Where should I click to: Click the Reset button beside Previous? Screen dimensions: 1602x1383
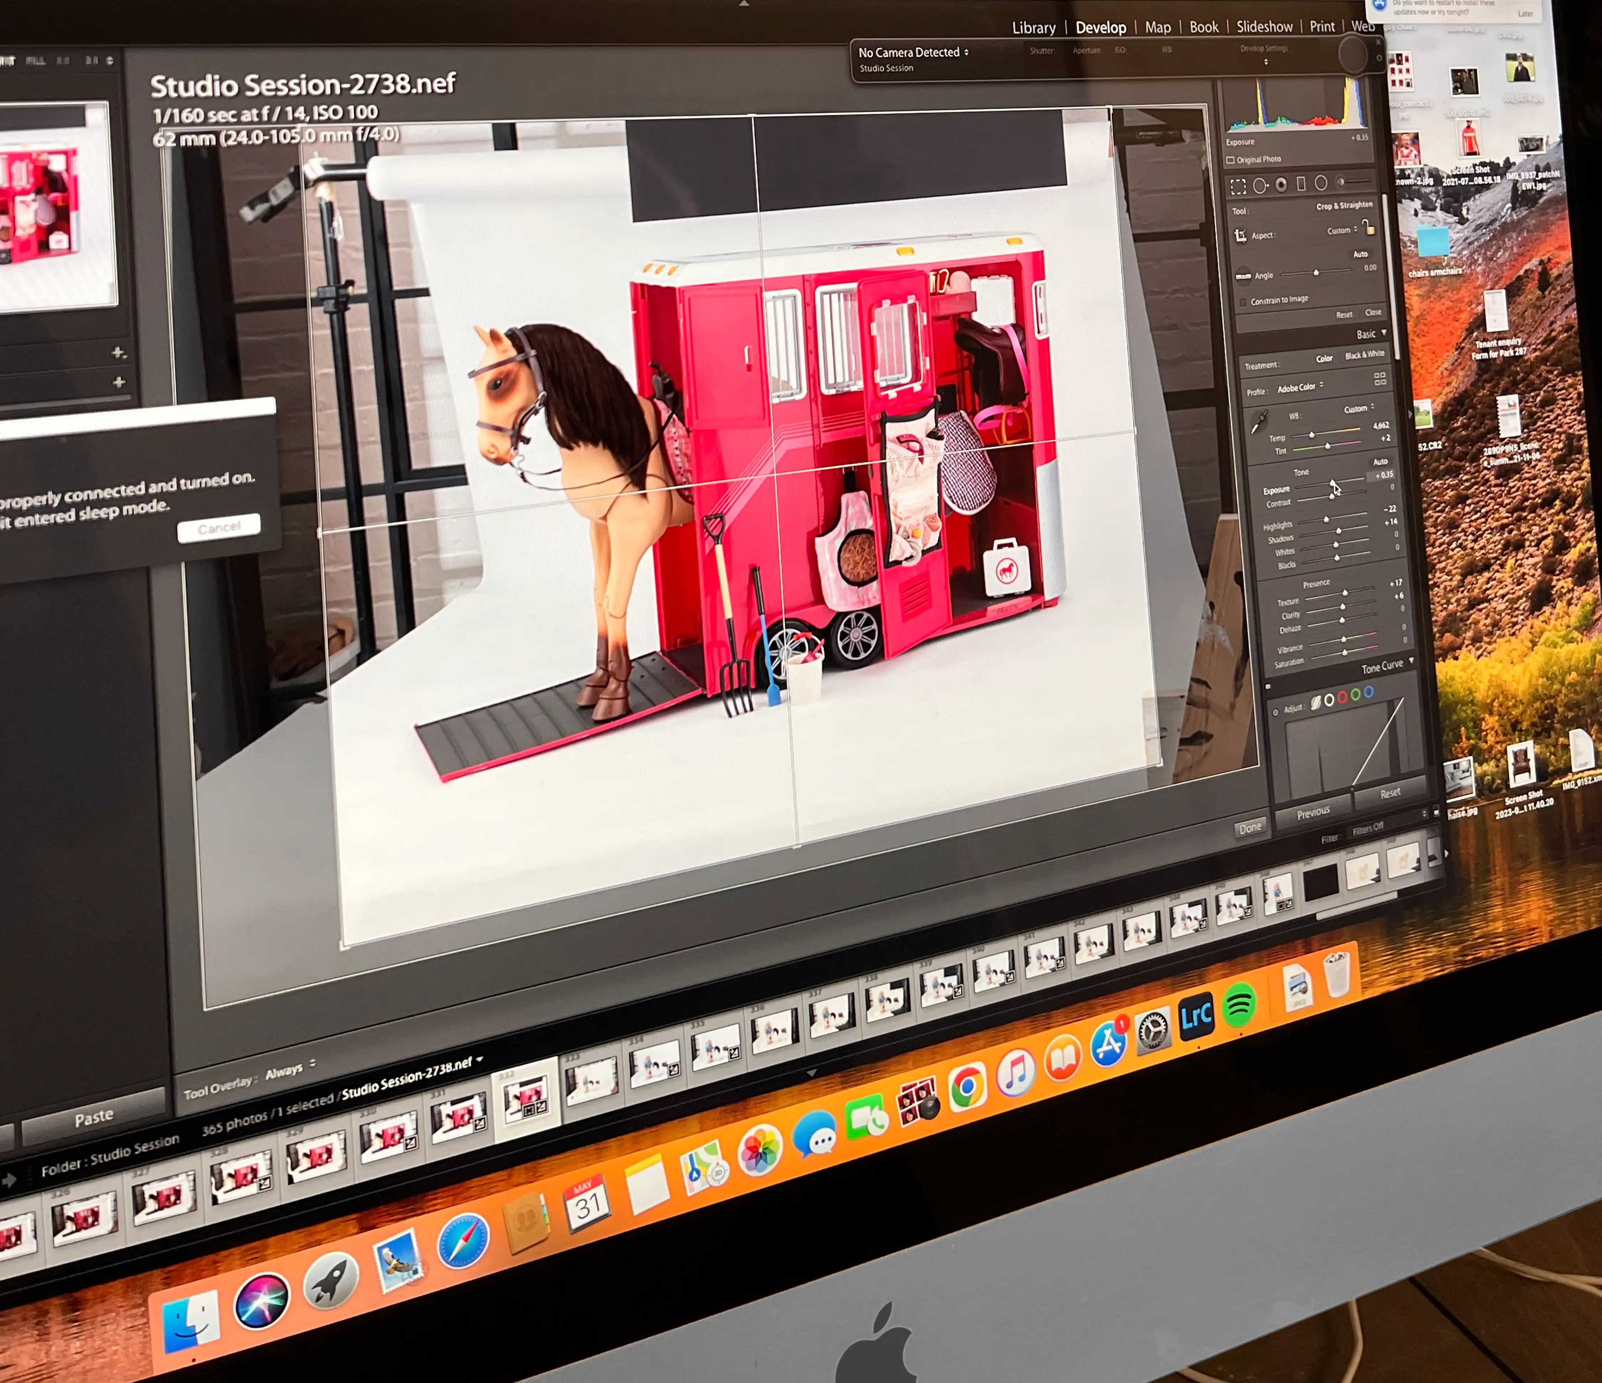point(1390,793)
